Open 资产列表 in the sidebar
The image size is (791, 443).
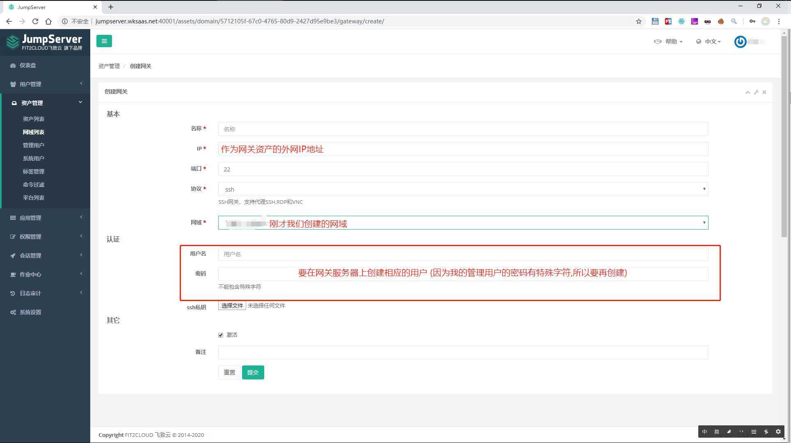pos(34,119)
